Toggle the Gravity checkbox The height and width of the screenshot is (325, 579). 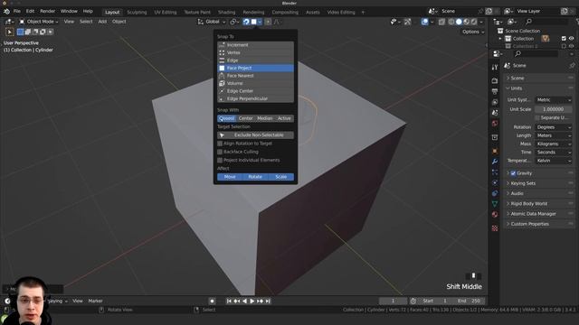tap(513, 173)
